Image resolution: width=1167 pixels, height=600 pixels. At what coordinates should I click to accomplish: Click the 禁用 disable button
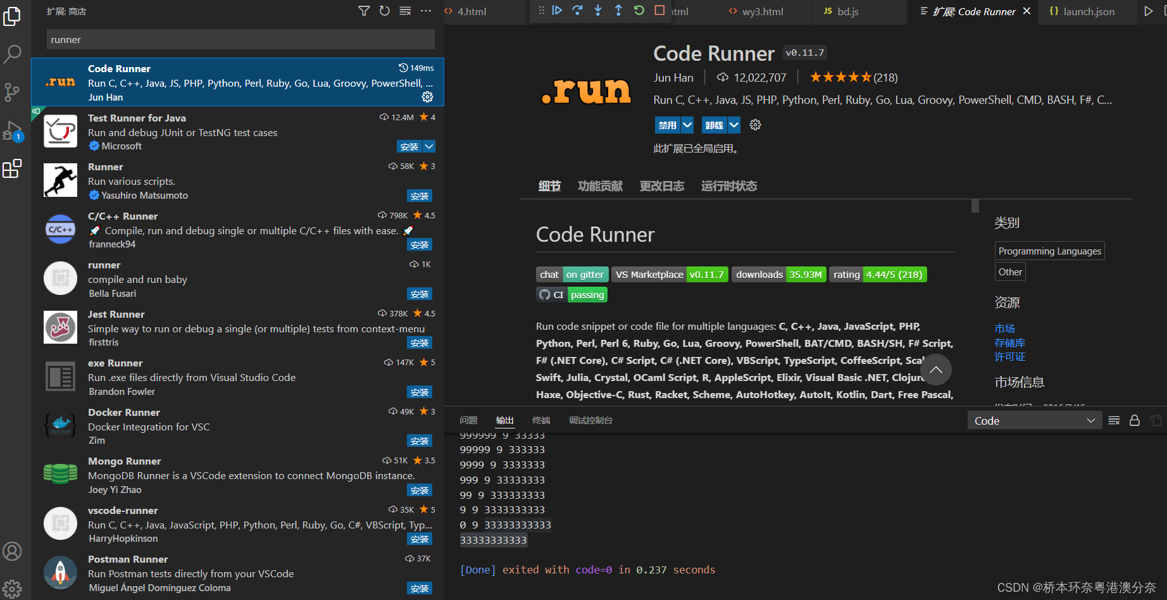(668, 125)
